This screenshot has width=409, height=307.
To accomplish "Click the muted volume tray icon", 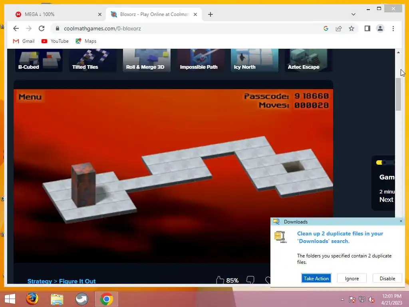I will 371,299.
